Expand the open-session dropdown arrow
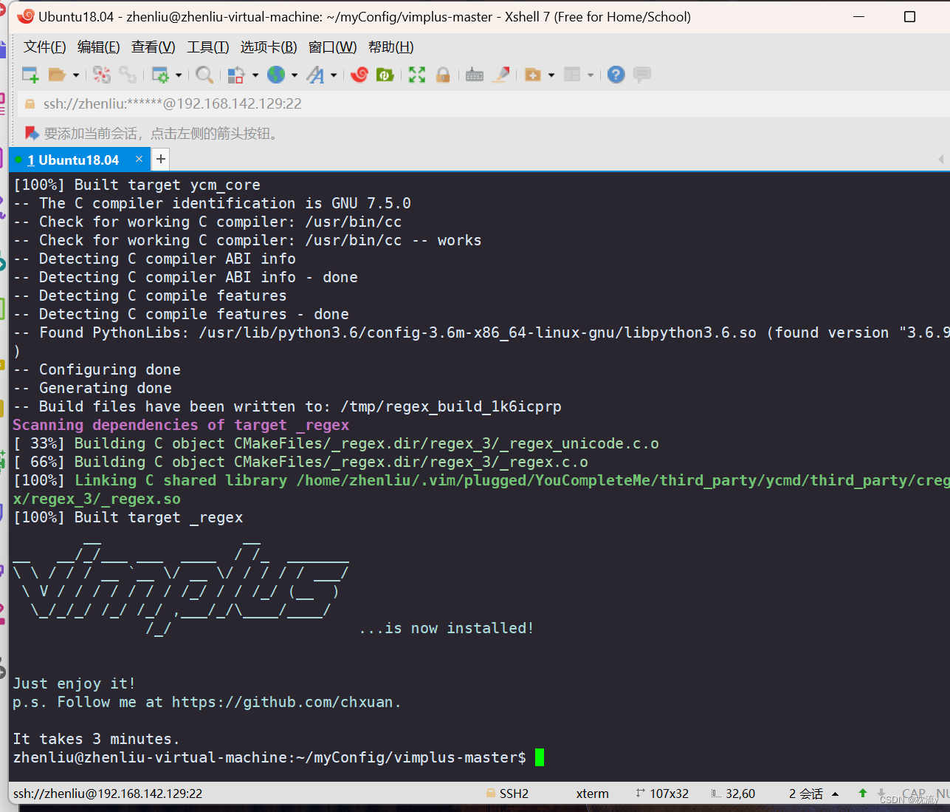Image resolution: width=950 pixels, height=812 pixels. (x=75, y=74)
